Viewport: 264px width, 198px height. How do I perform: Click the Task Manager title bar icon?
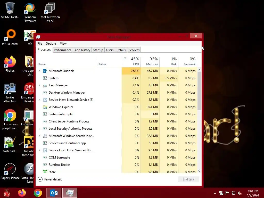tap(38, 37)
